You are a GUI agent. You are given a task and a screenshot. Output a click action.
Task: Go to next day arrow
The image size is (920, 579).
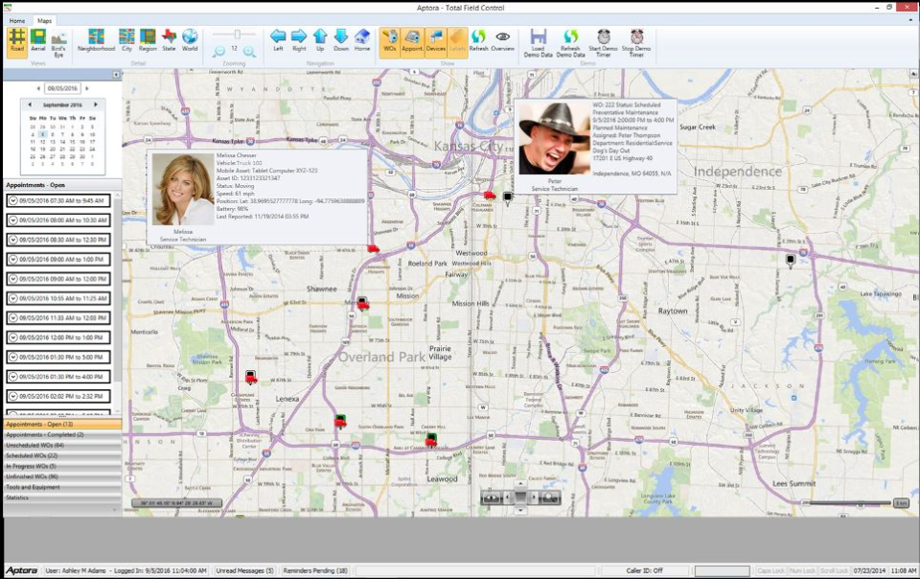[x=87, y=88]
